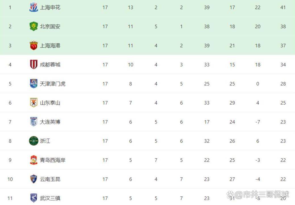
Task: Click the Shandong Taishan crest
Action: click(34, 103)
